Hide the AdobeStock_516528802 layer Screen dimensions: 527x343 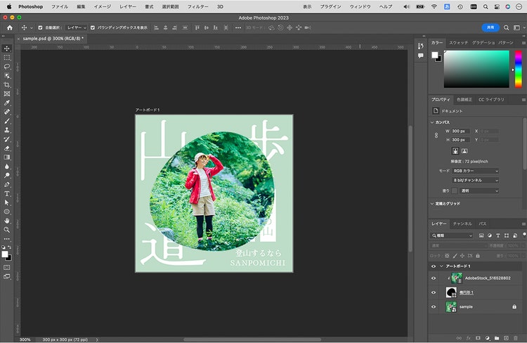coord(434,278)
